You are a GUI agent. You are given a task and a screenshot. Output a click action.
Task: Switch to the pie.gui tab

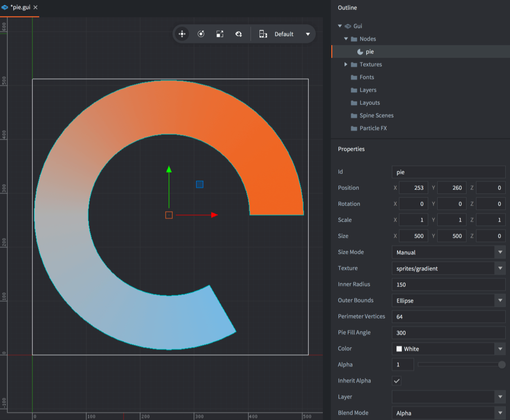click(x=20, y=8)
